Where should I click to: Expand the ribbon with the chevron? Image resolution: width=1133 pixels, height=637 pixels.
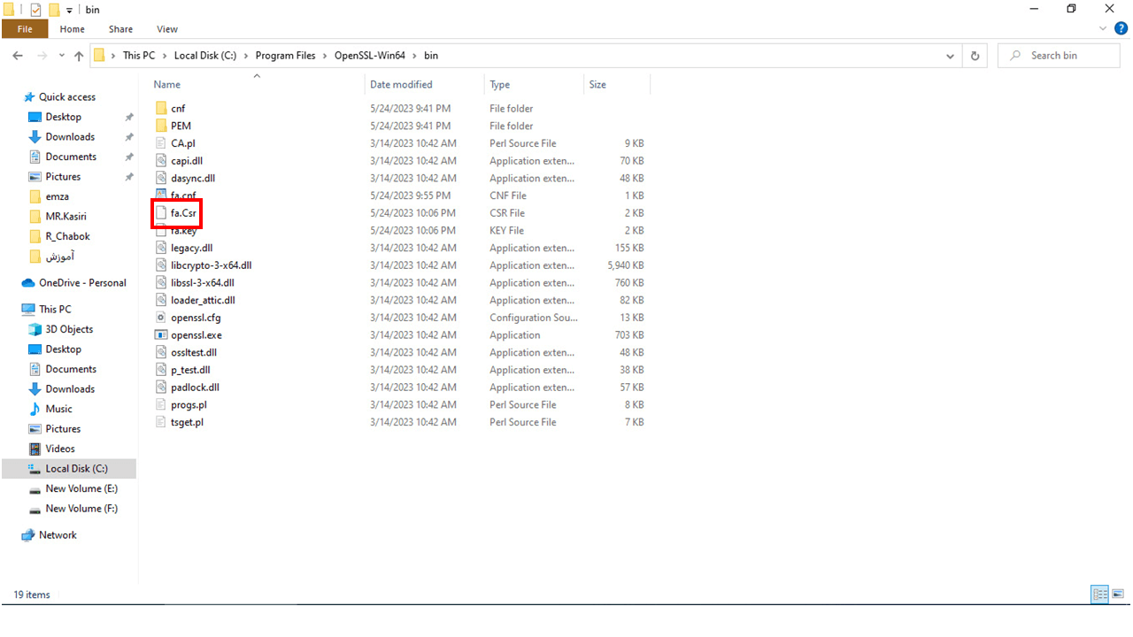pos(1103,29)
